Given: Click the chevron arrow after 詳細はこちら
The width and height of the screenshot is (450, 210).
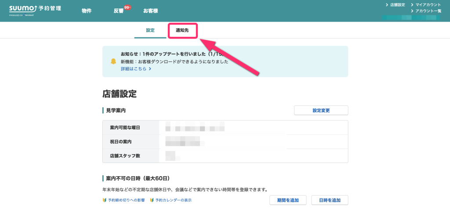Looking at the screenshot, I should pyautogui.click(x=150, y=69).
